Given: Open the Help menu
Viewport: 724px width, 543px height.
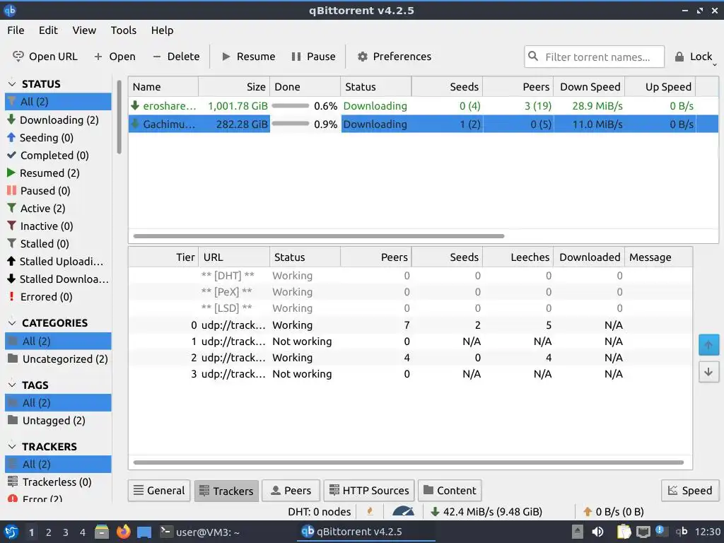Looking at the screenshot, I should 162,30.
